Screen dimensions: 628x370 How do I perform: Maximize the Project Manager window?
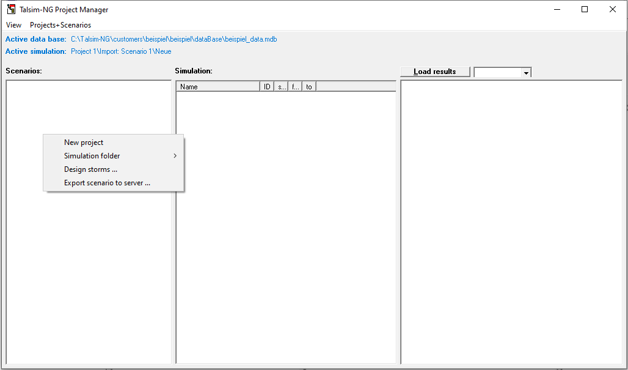[585, 9]
